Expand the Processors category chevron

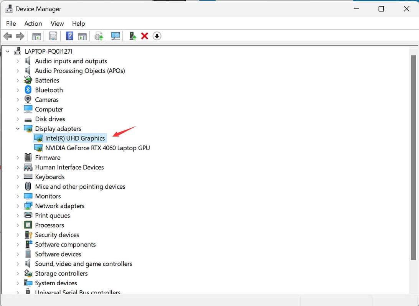(18, 225)
